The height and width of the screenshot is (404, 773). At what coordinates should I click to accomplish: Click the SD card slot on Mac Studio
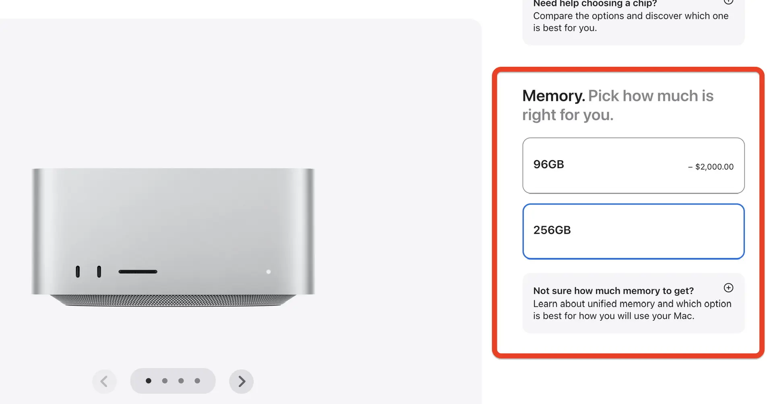[138, 272]
